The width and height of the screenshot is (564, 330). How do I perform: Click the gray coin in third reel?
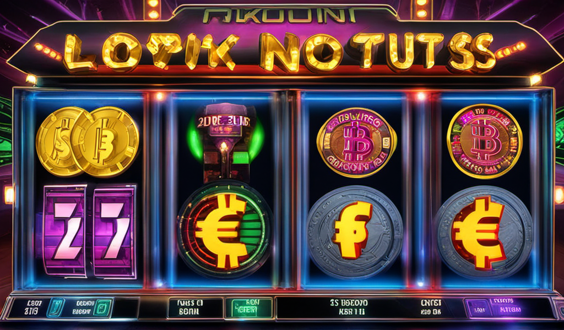click(355, 232)
